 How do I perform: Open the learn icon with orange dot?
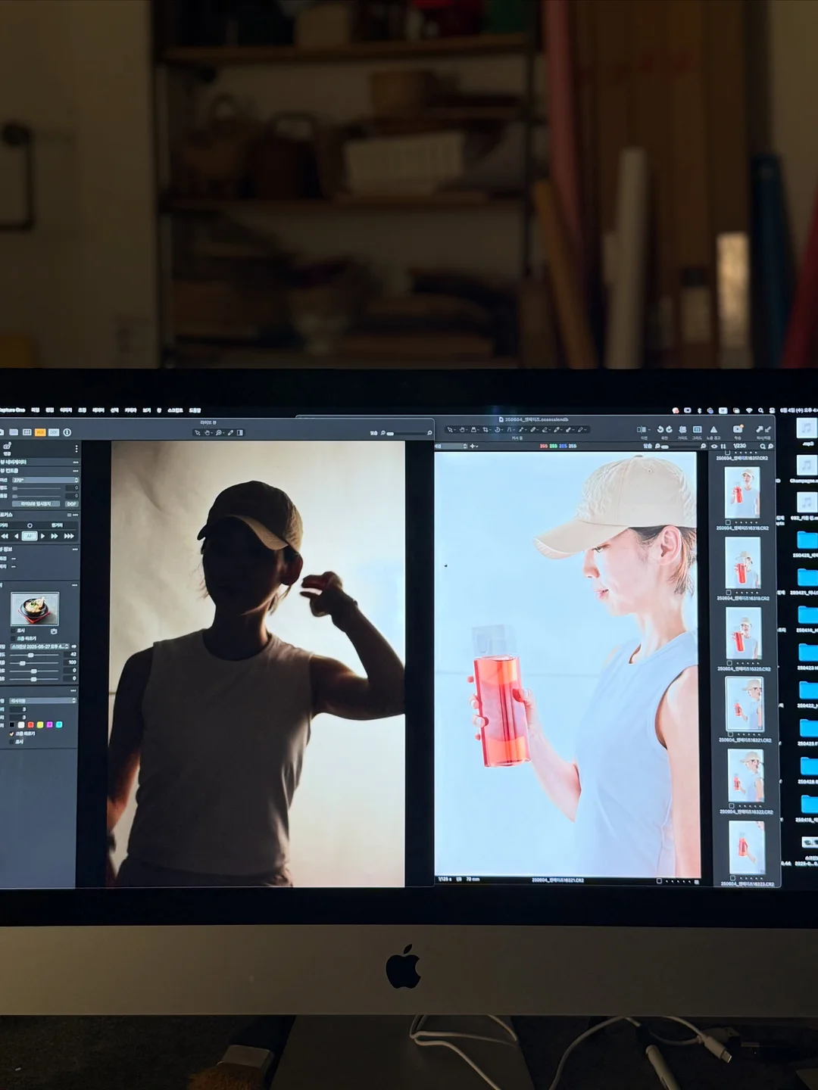738,429
